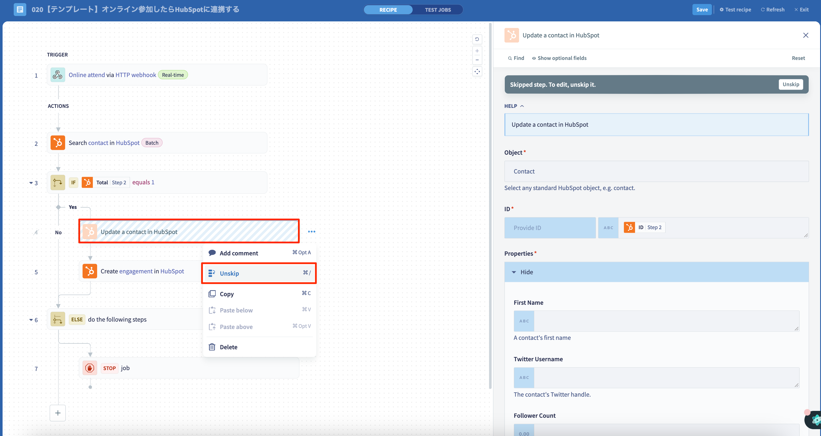Click the HTTP webhook trigger icon
Viewport: 821px width, 436px height.
[58, 75]
